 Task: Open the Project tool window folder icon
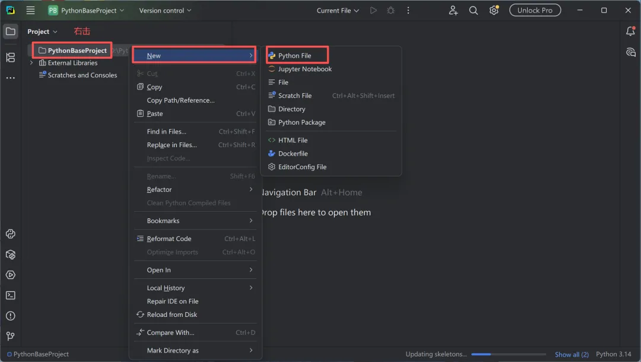(11, 31)
